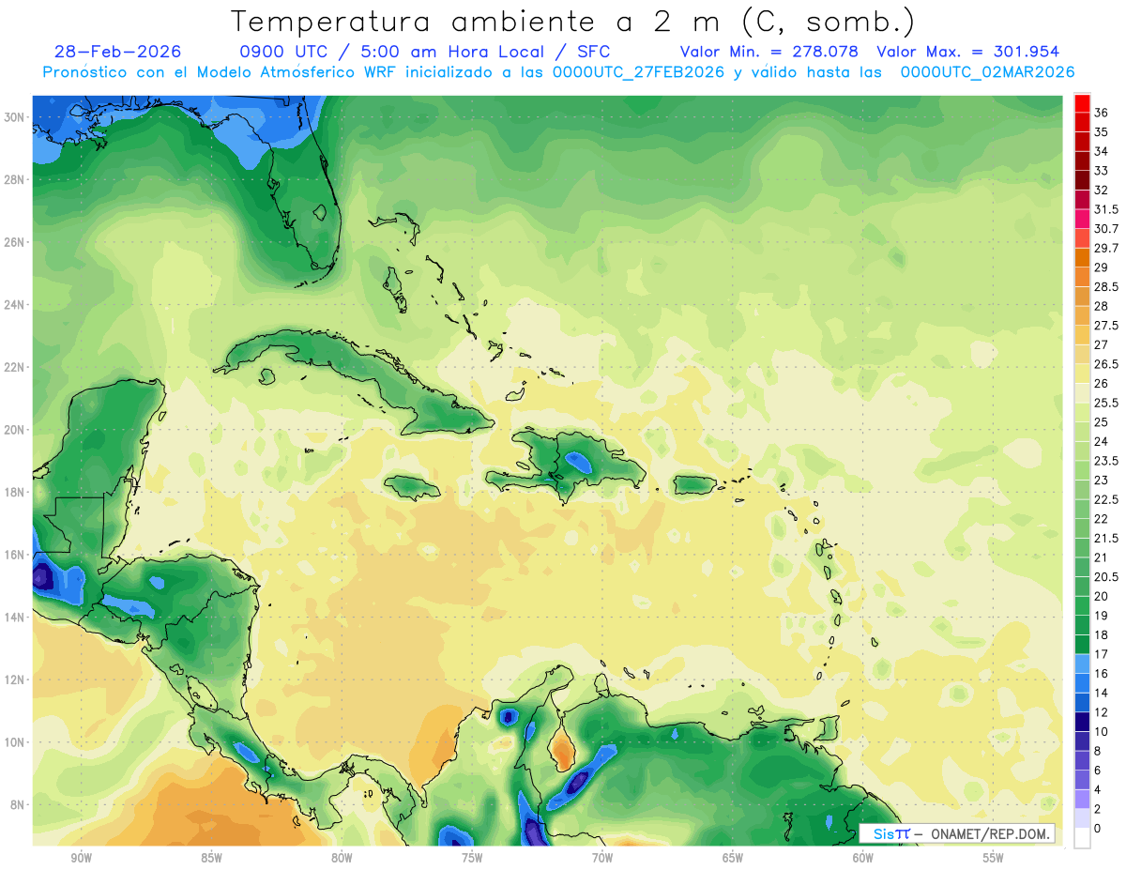The width and height of the screenshot is (1126, 870).
Task: Click the green swatch between 19 and 18
Action: click(1082, 625)
